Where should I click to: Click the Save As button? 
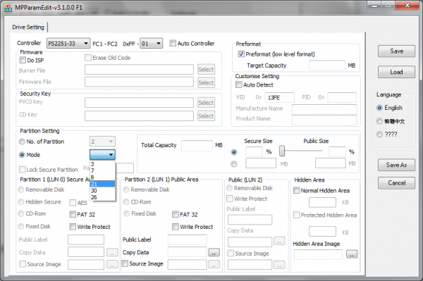click(x=396, y=165)
